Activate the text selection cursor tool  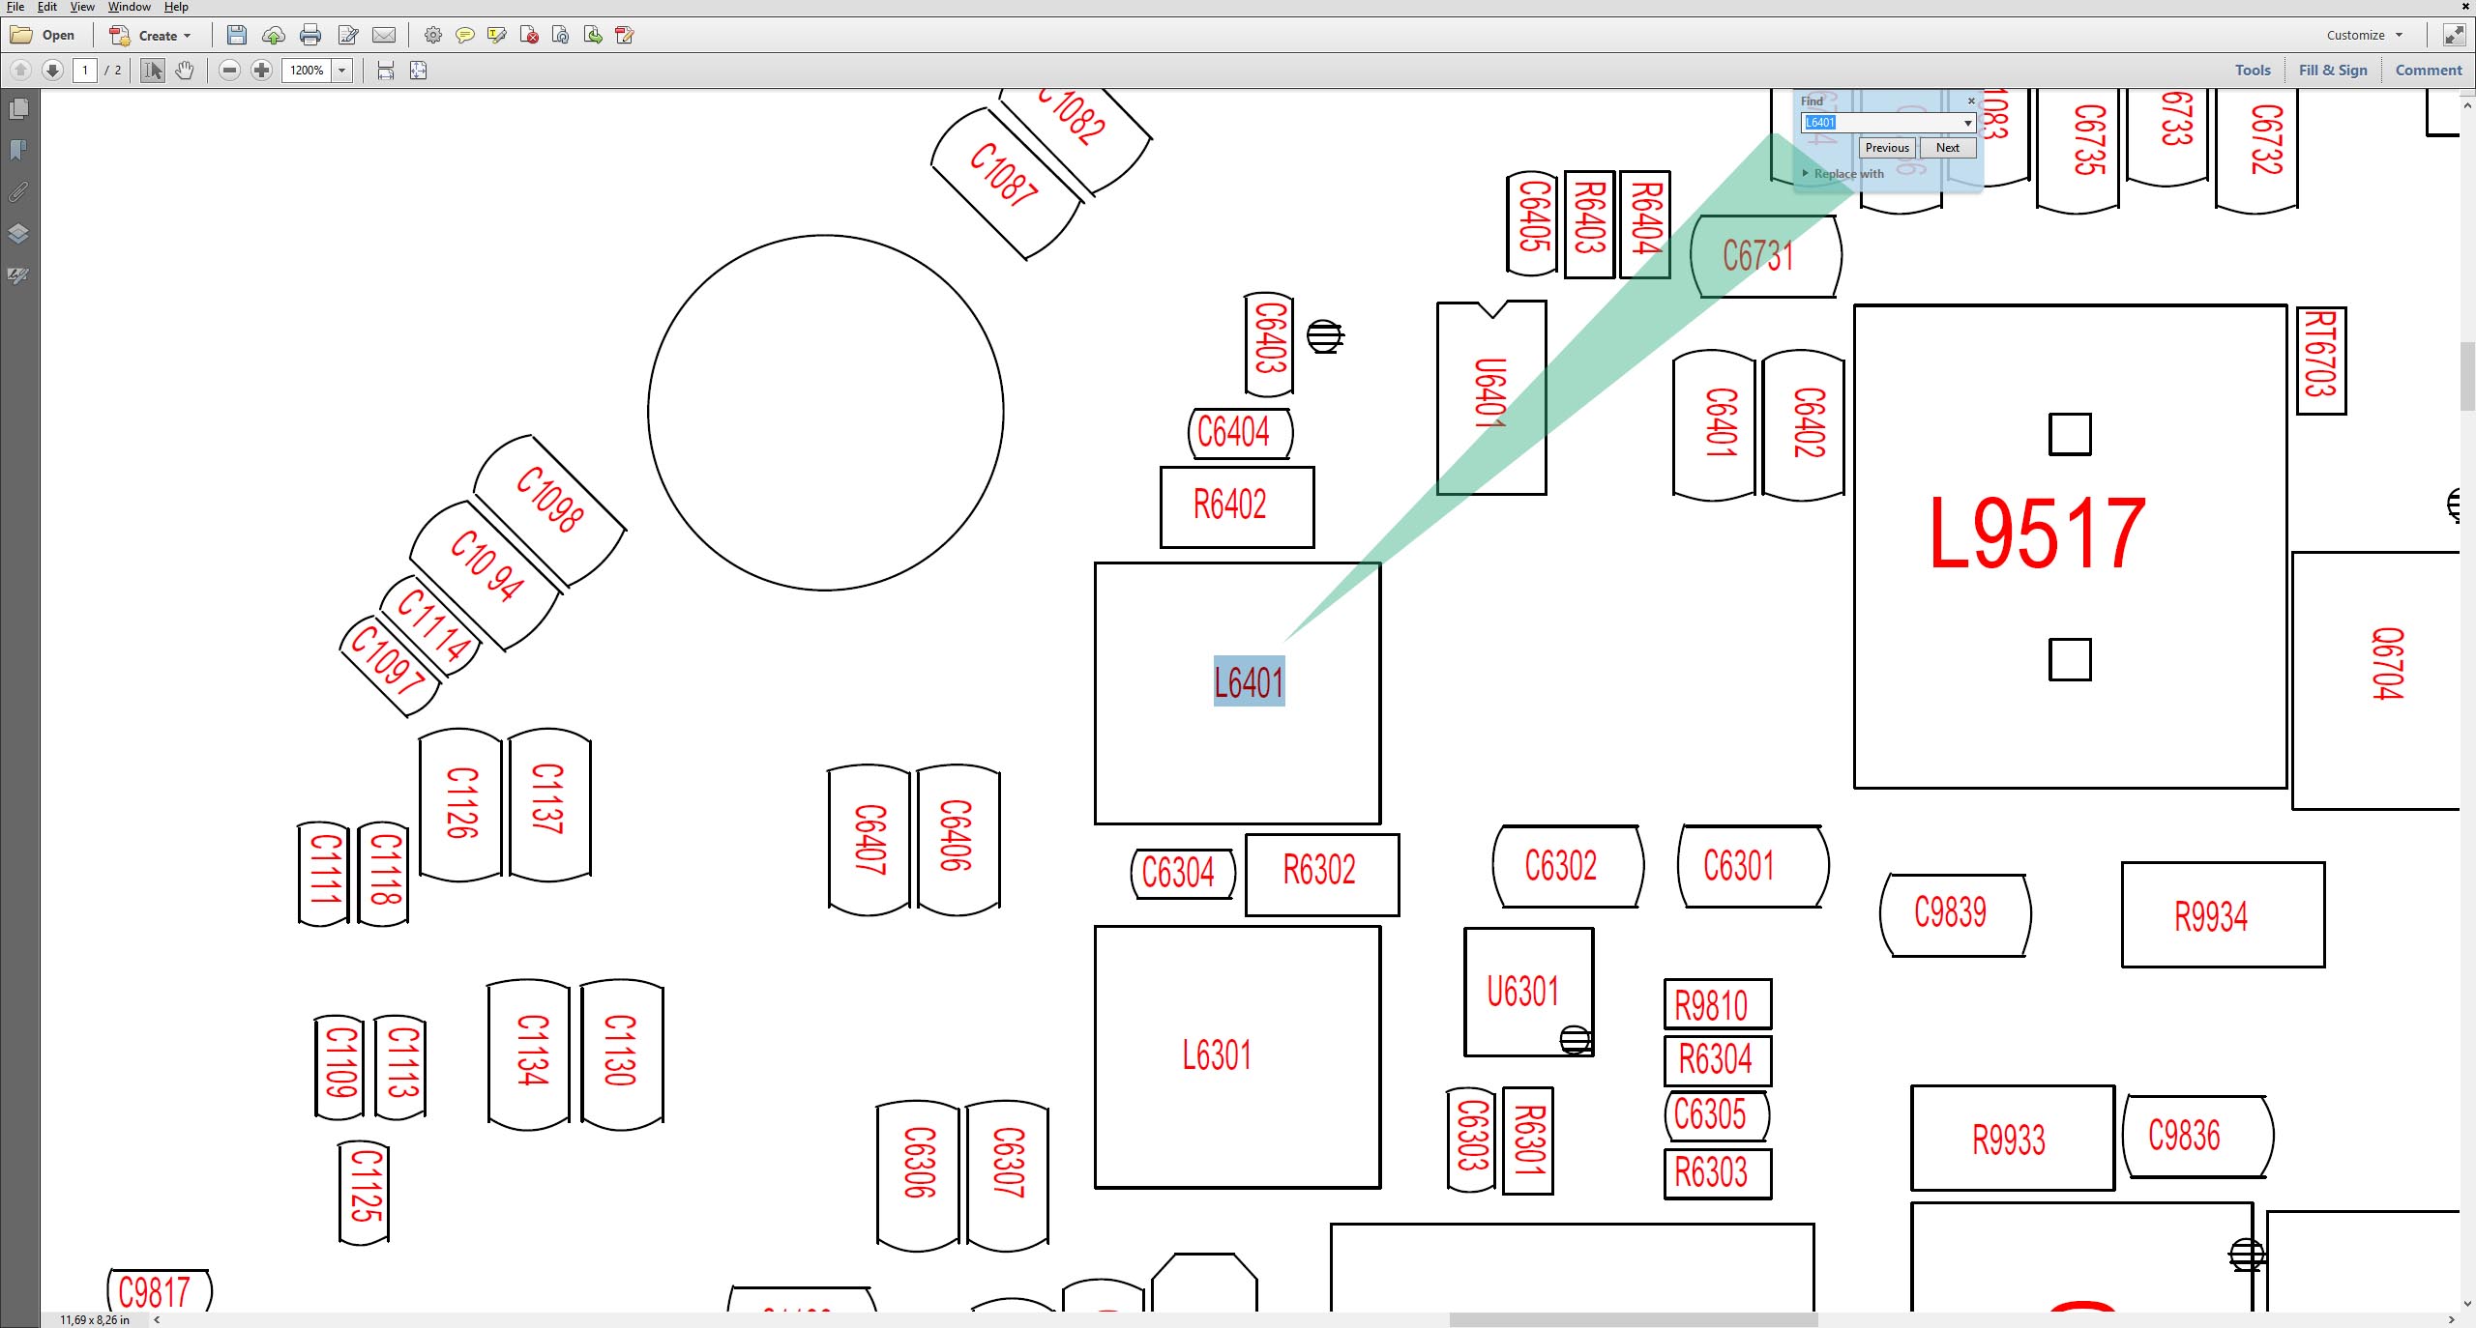[153, 71]
